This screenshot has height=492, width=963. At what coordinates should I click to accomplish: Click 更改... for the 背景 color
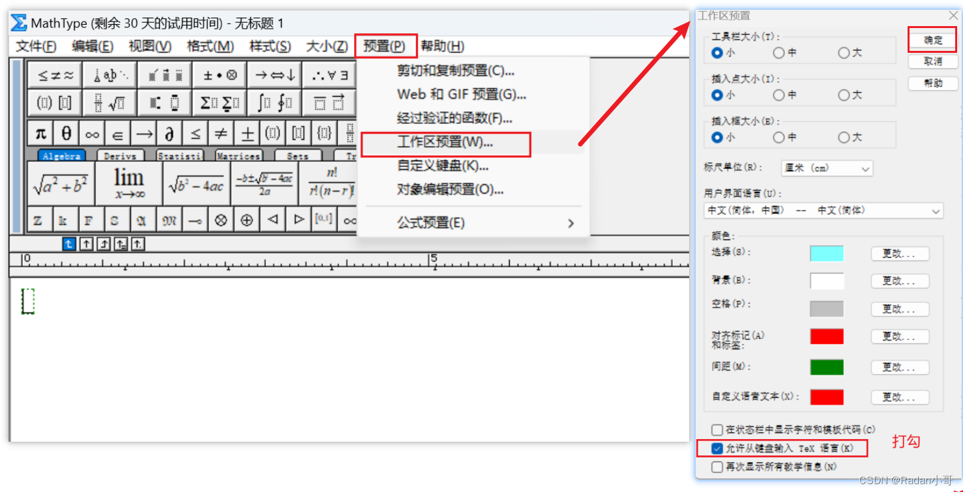[x=900, y=281]
